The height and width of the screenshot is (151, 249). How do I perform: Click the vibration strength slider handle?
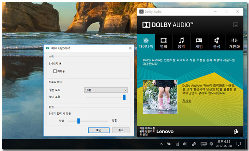tap(79, 121)
